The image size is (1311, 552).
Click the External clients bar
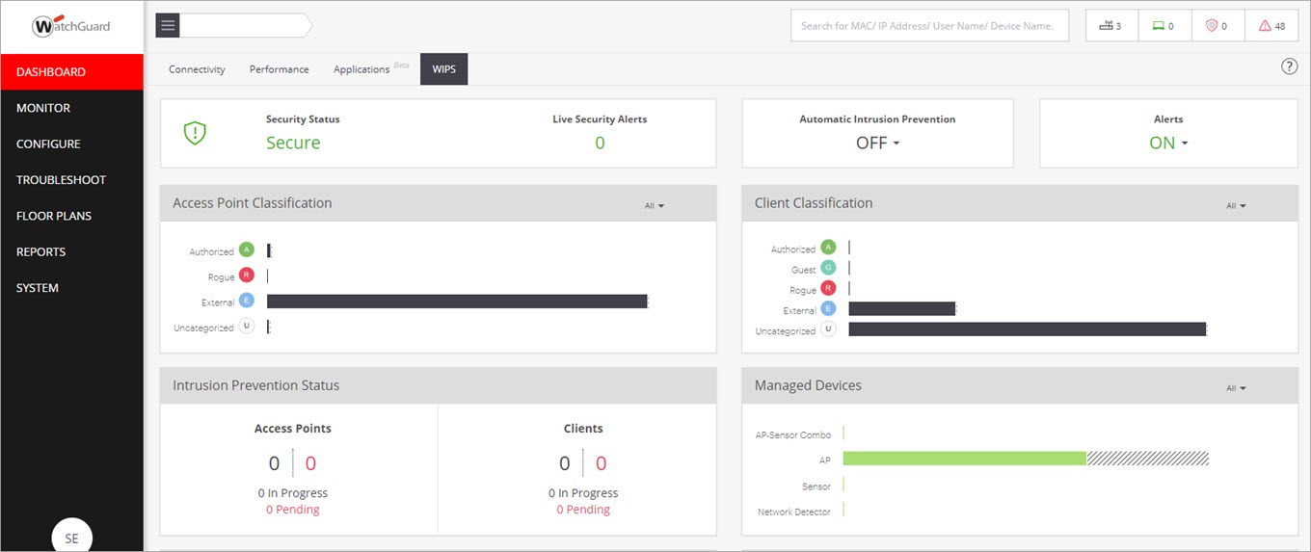click(902, 309)
